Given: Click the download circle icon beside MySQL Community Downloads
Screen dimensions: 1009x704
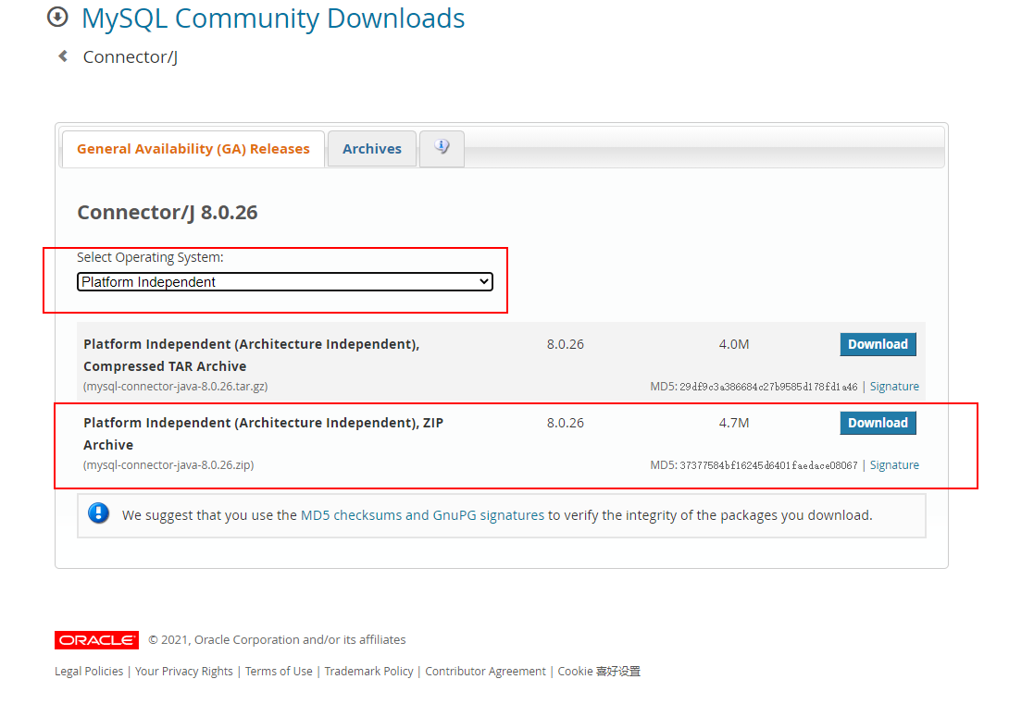Looking at the screenshot, I should [57, 17].
